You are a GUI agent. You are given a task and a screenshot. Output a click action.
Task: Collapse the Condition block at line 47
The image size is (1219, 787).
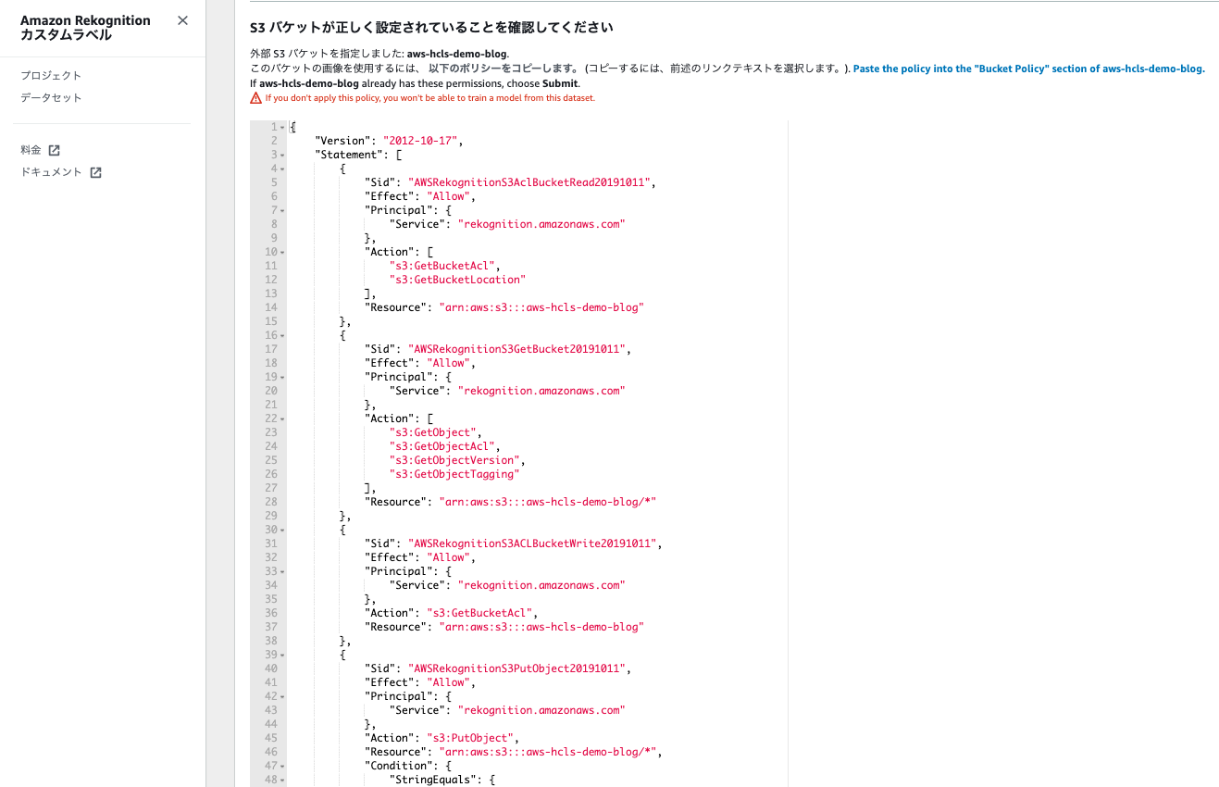(x=282, y=766)
